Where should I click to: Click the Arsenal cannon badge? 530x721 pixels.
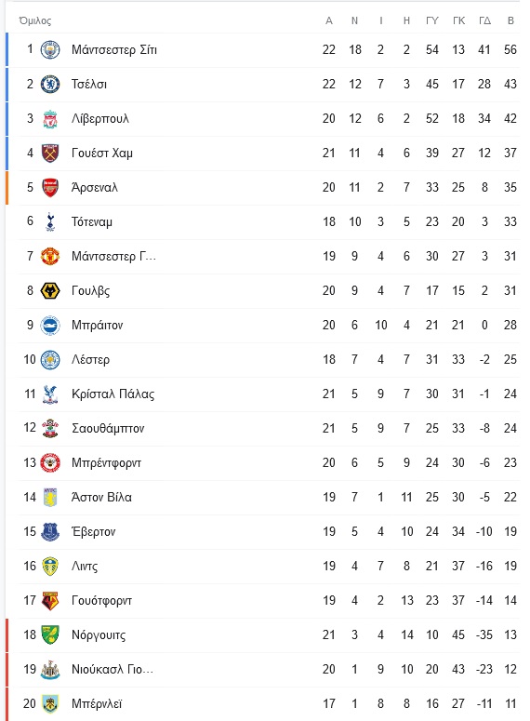click(x=50, y=188)
